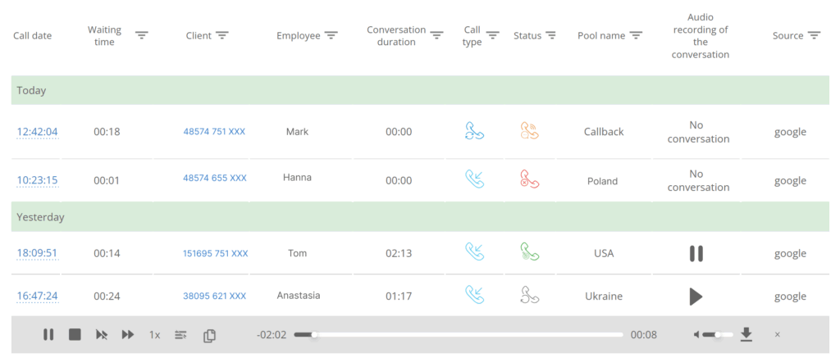Click the Yesterday group header
The height and width of the screenshot is (362, 840).
[x=420, y=217]
